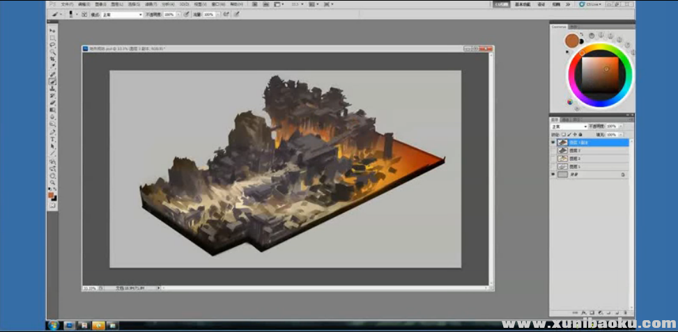The width and height of the screenshot is (678, 332).
Task: Toggle visibility of the background layer
Action: (553, 175)
